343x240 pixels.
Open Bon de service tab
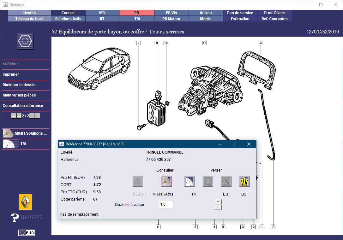click(x=240, y=13)
